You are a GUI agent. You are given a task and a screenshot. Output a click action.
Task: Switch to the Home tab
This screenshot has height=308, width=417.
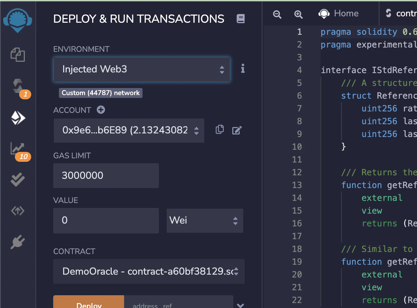coord(339,13)
